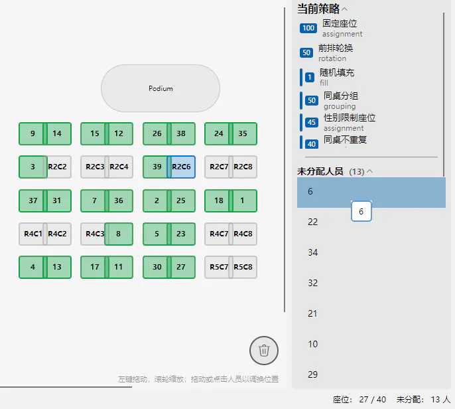Click the empty seat R2C4
The width and height of the screenshot is (455, 409).
click(x=119, y=167)
